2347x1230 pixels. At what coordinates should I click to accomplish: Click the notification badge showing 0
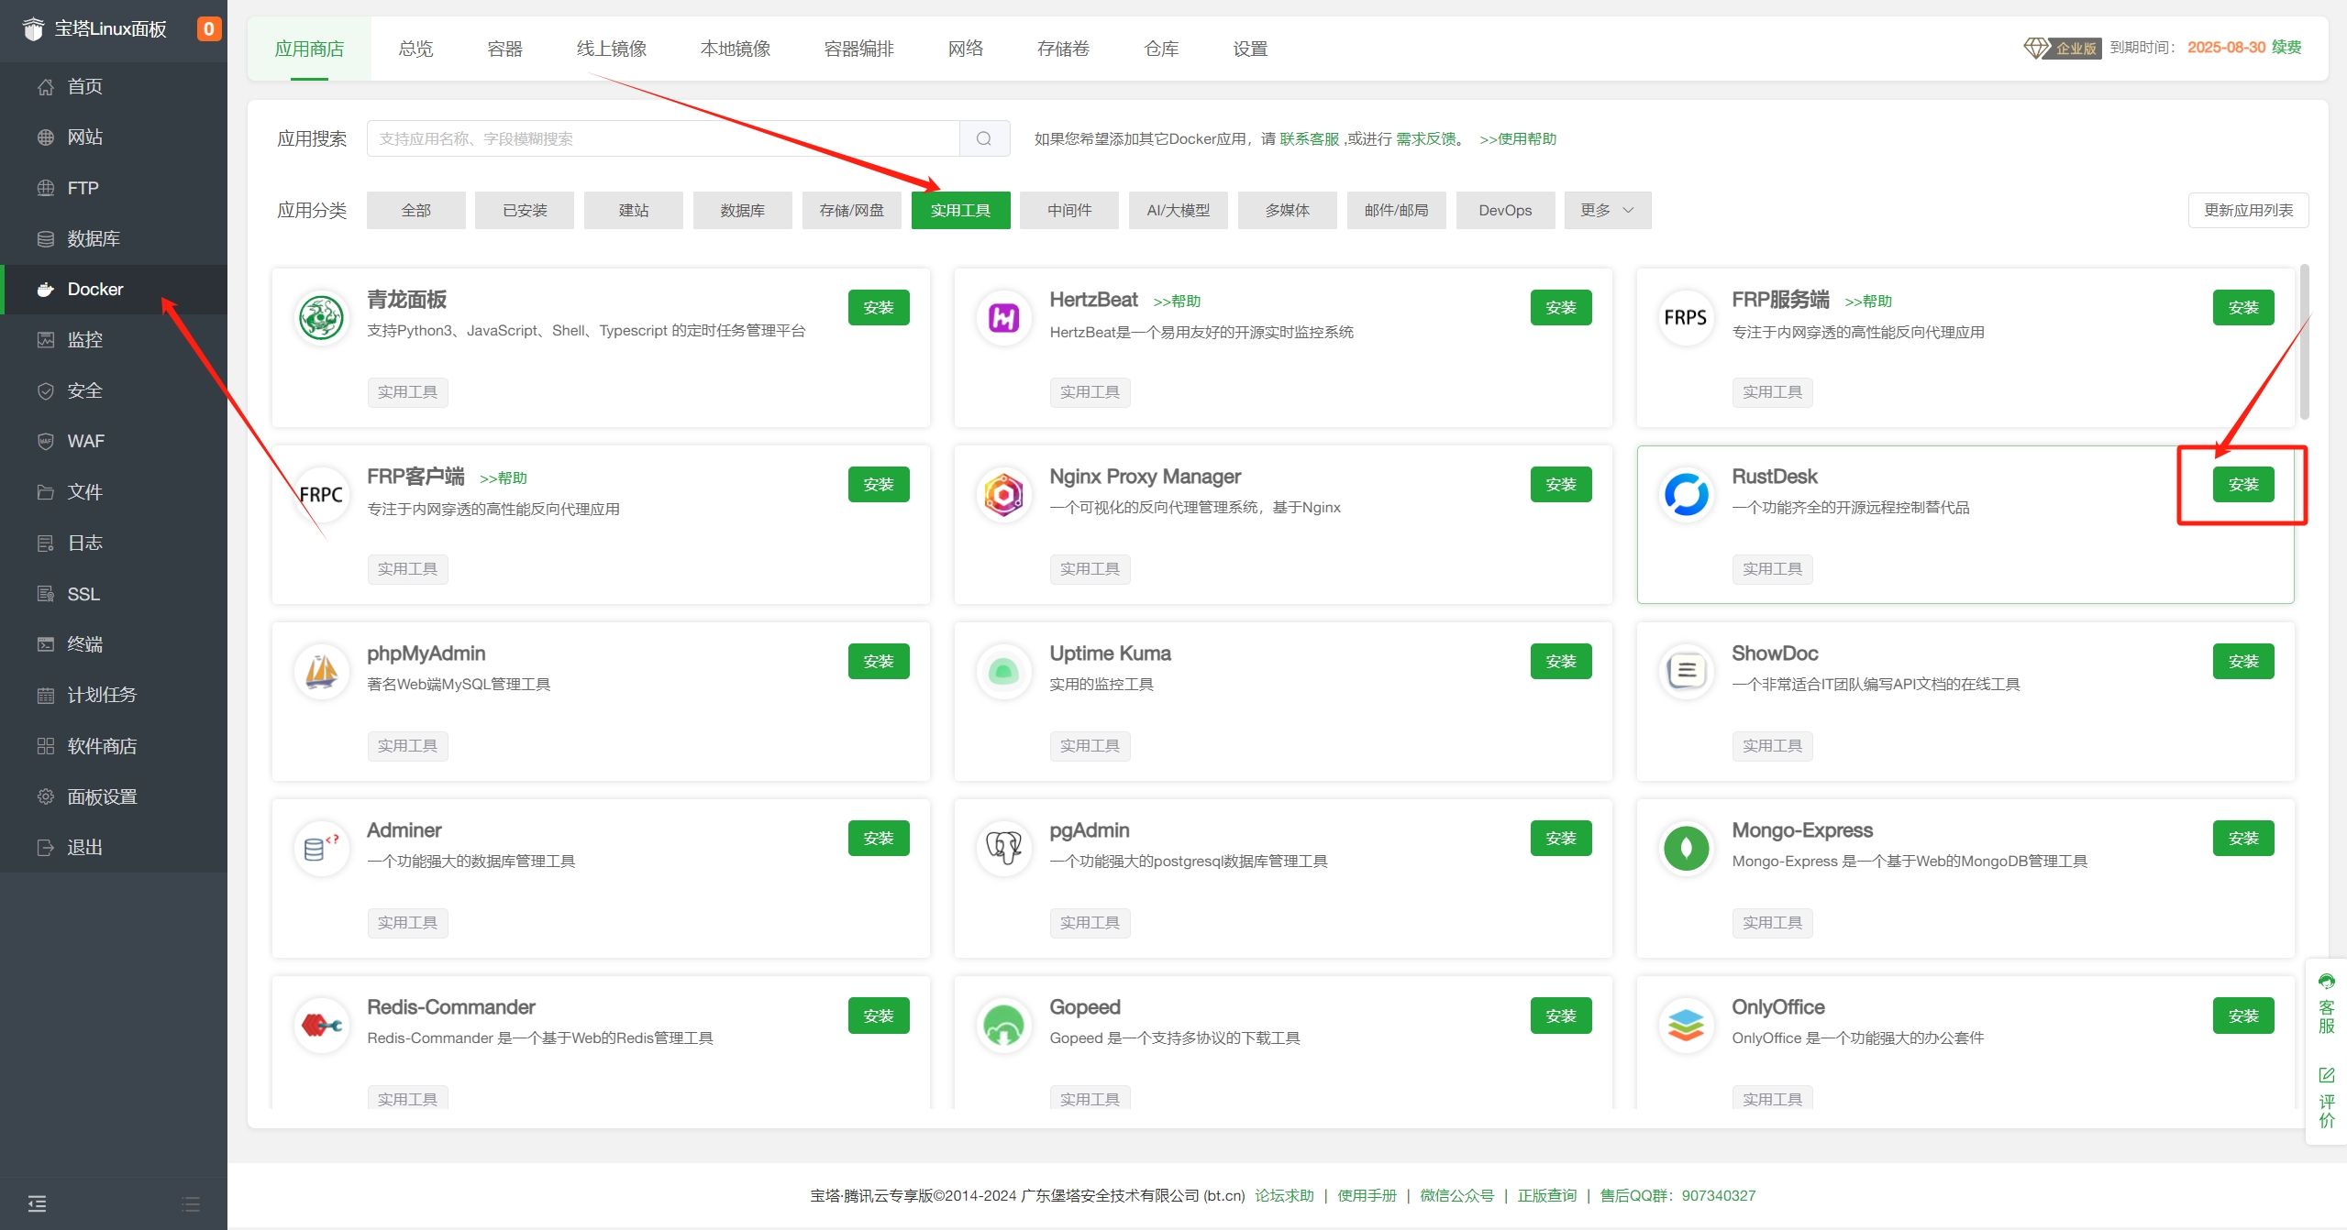(208, 28)
